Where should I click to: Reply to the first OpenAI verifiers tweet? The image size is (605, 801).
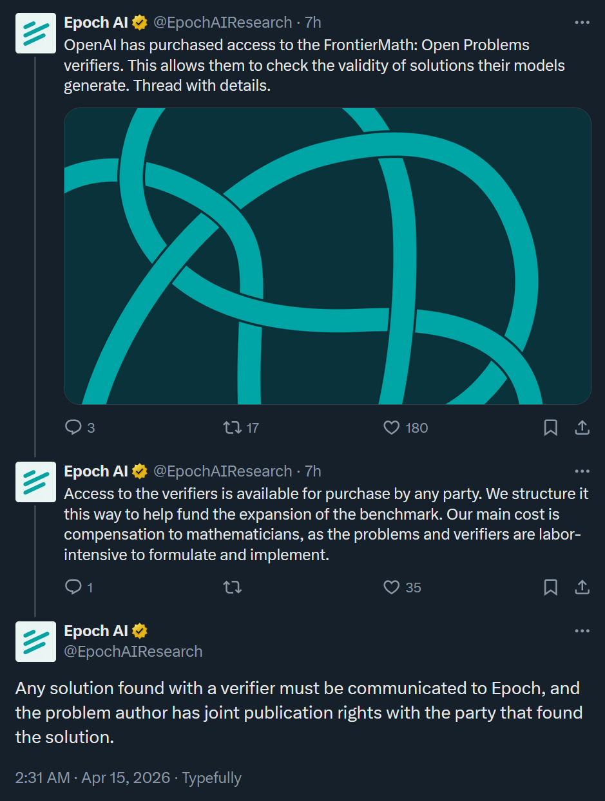pyautogui.click(x=73, y=428)
